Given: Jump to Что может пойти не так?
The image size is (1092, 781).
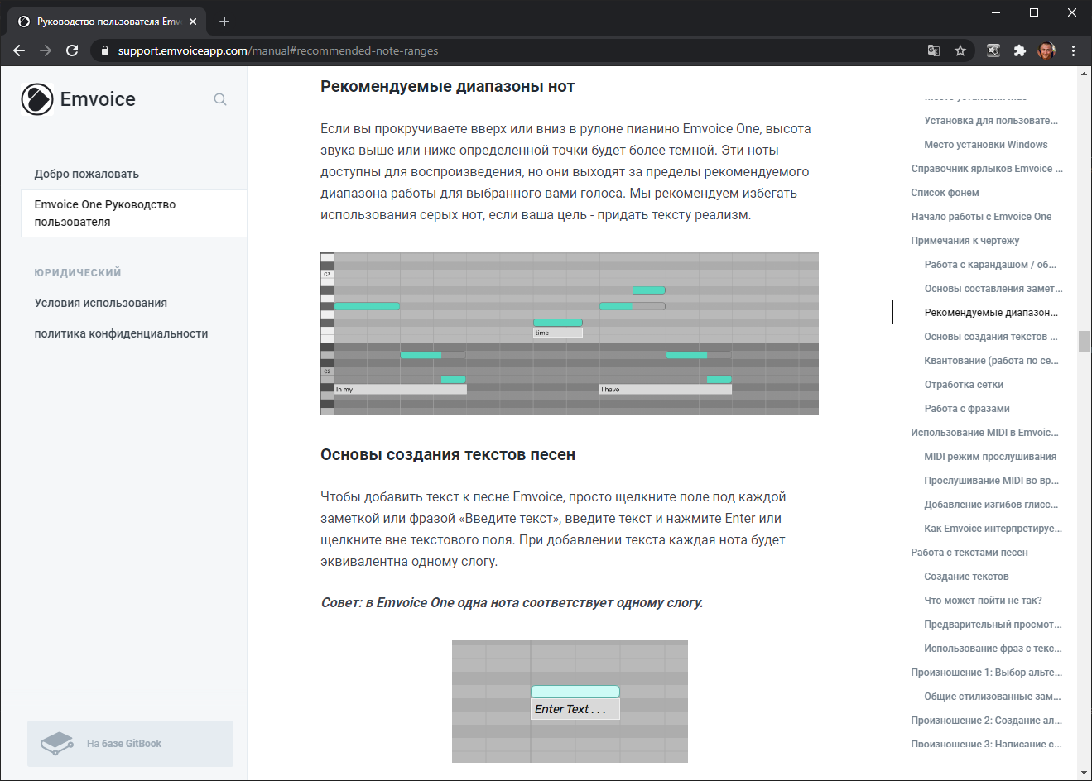Looking at the screenshot, I should [983, 601].
